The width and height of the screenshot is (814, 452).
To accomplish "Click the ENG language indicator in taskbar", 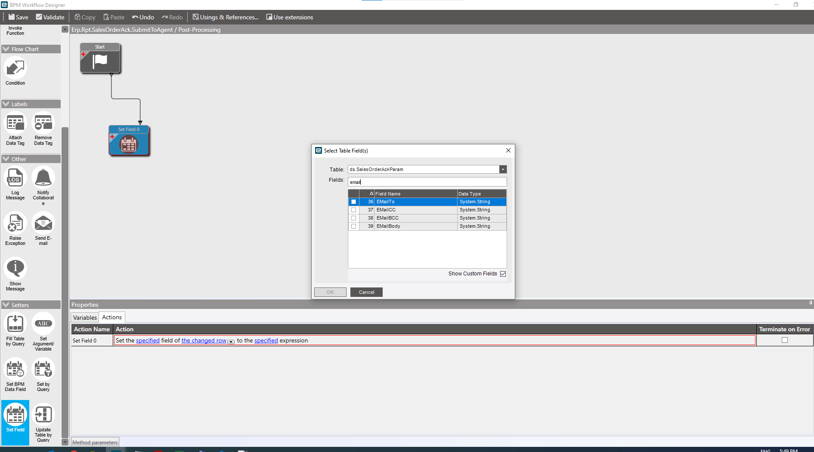I will pyautogui.click(x=765, y=450).
